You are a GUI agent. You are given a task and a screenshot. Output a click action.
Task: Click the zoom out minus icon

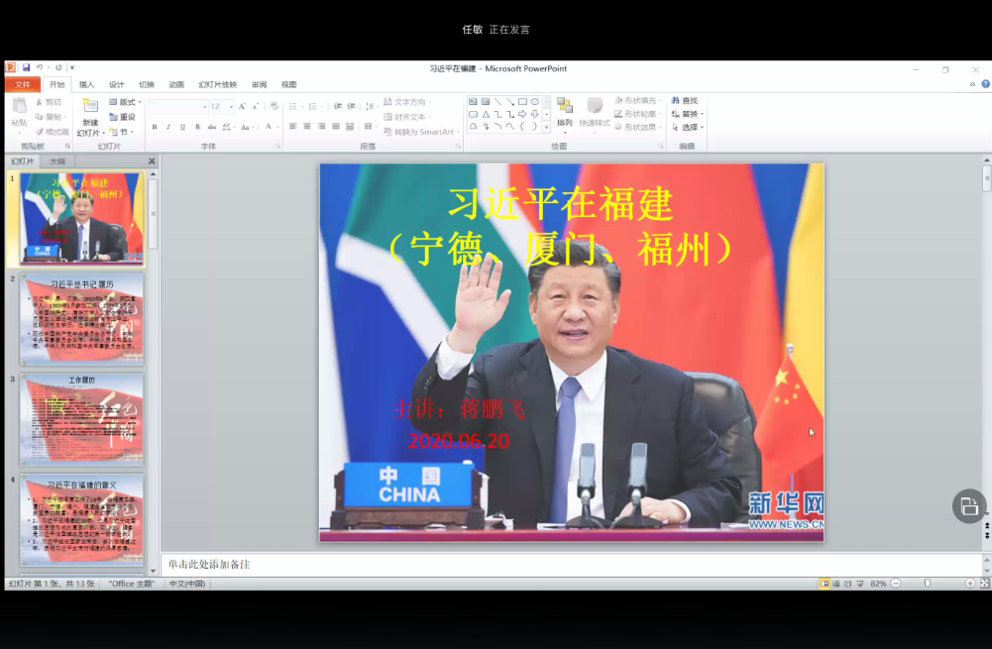895,584
